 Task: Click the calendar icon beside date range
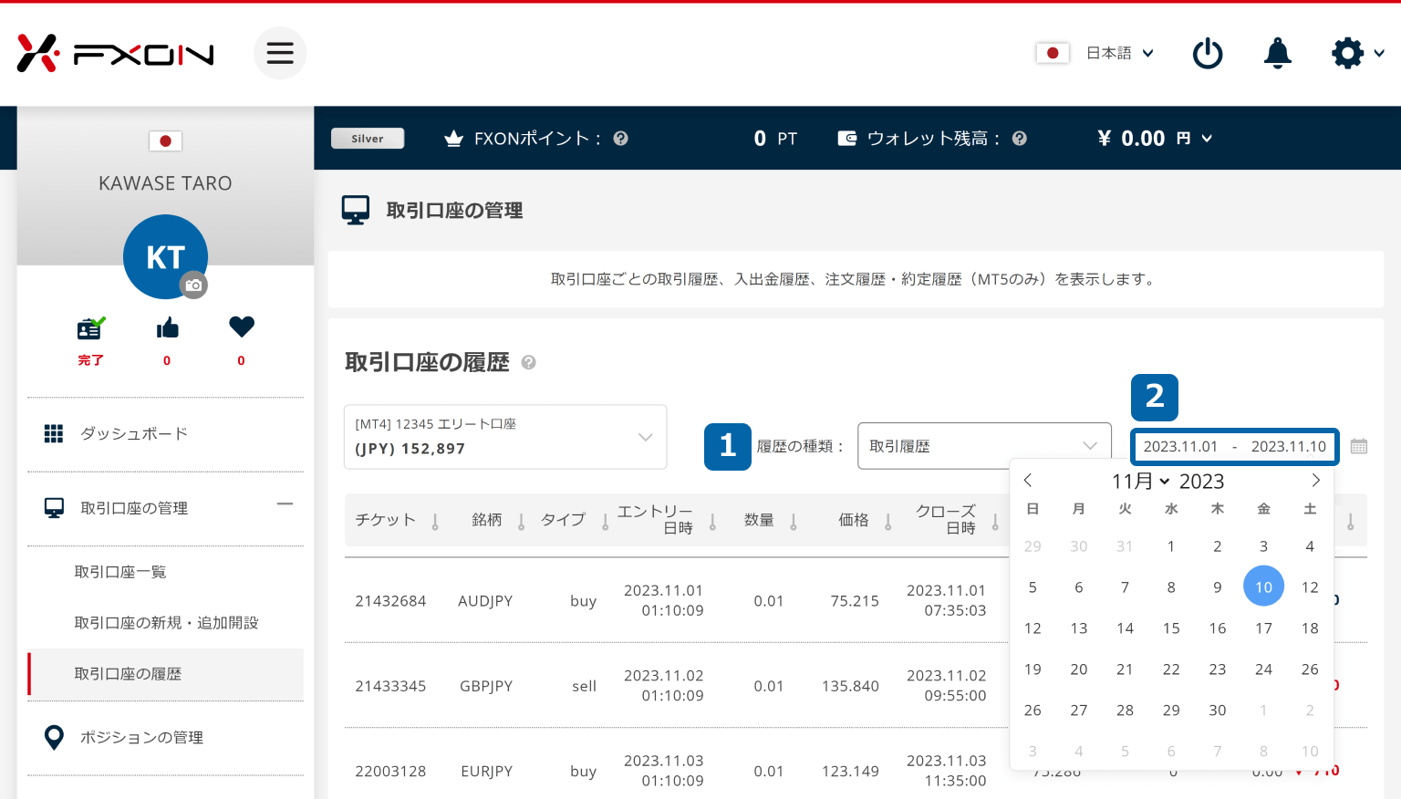point(1359,446)
